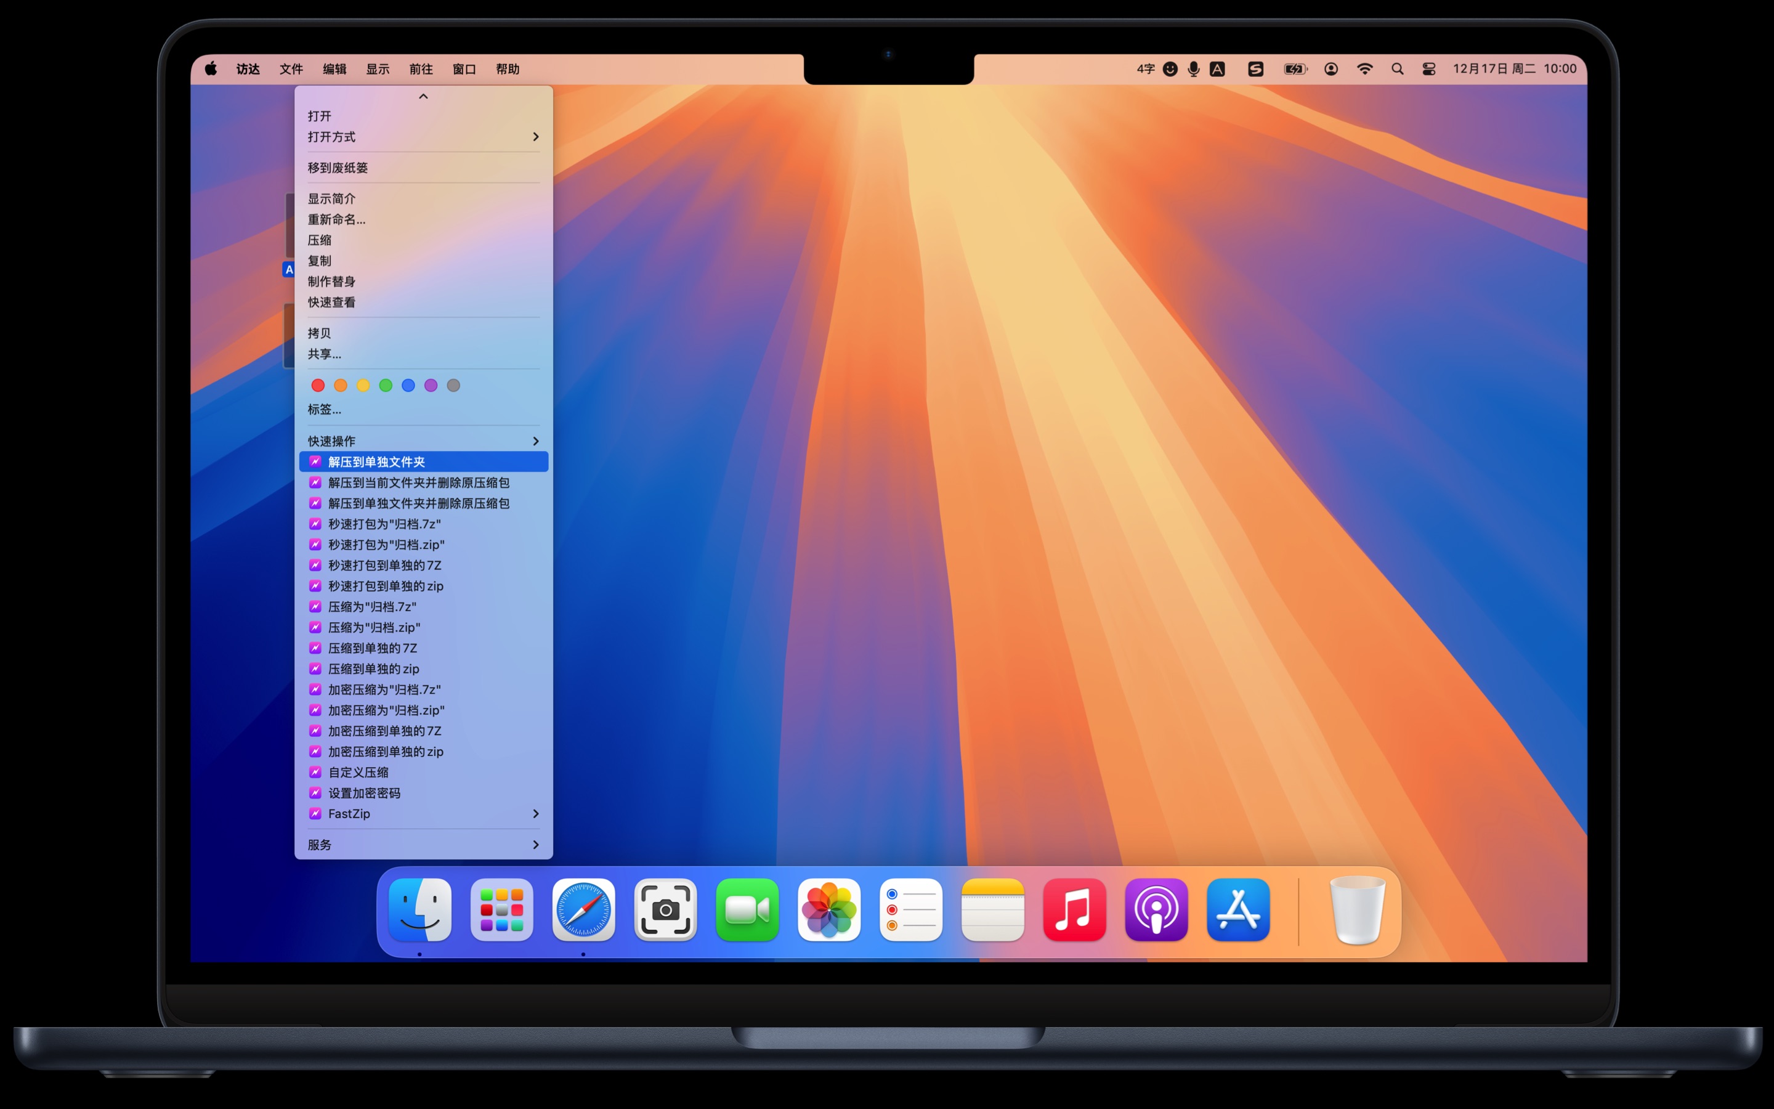Launch FaceTime from the Dock
1774x1109 pixels.
pos(747,909)
